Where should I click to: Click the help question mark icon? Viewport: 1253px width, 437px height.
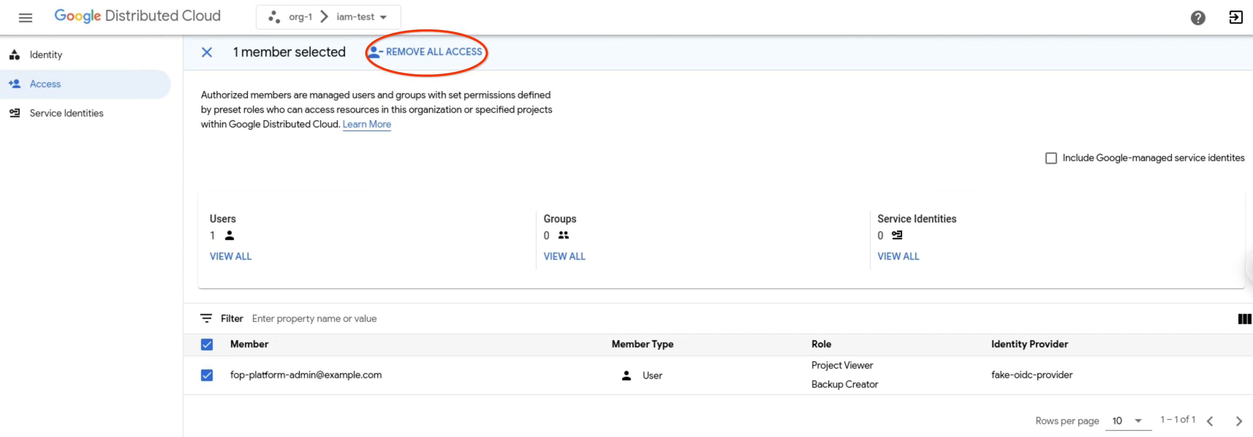pos(1197,18)
